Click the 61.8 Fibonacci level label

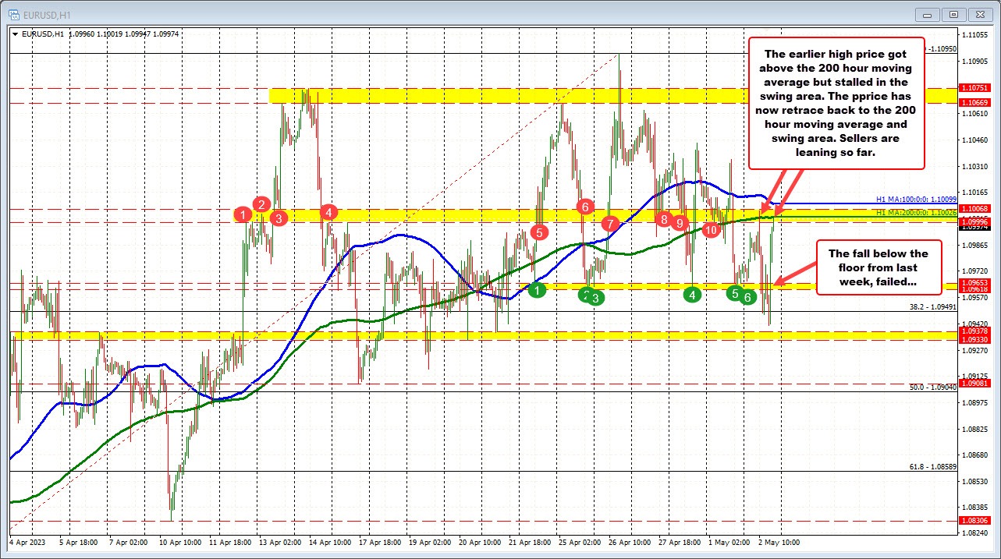click(x=932, y=467)
